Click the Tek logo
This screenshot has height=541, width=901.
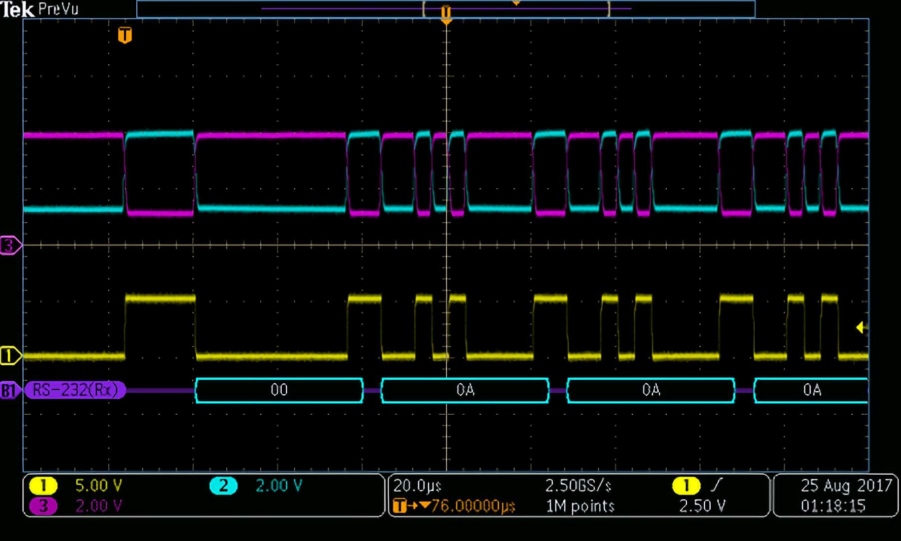pyautogui.click(x=17, y=9)
